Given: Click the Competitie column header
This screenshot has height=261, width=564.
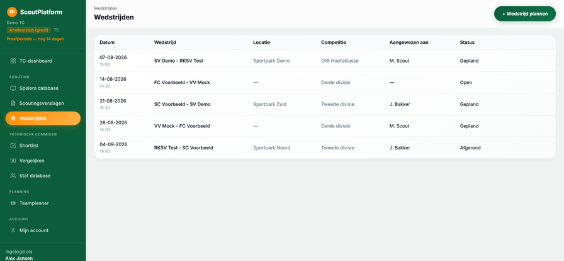Looking at the screenshot, I should coord(334,42).
